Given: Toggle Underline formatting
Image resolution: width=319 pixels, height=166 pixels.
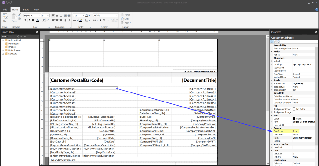Looking at the screenshot, I should [x=33, y=21].
